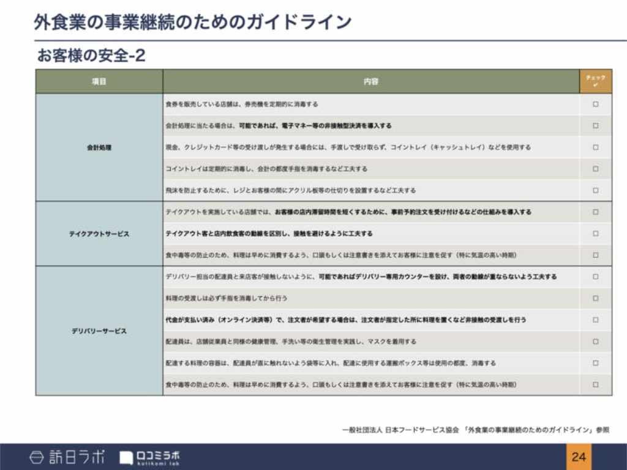Tick checkbox for アクリル板等の仕切り row

595,191
